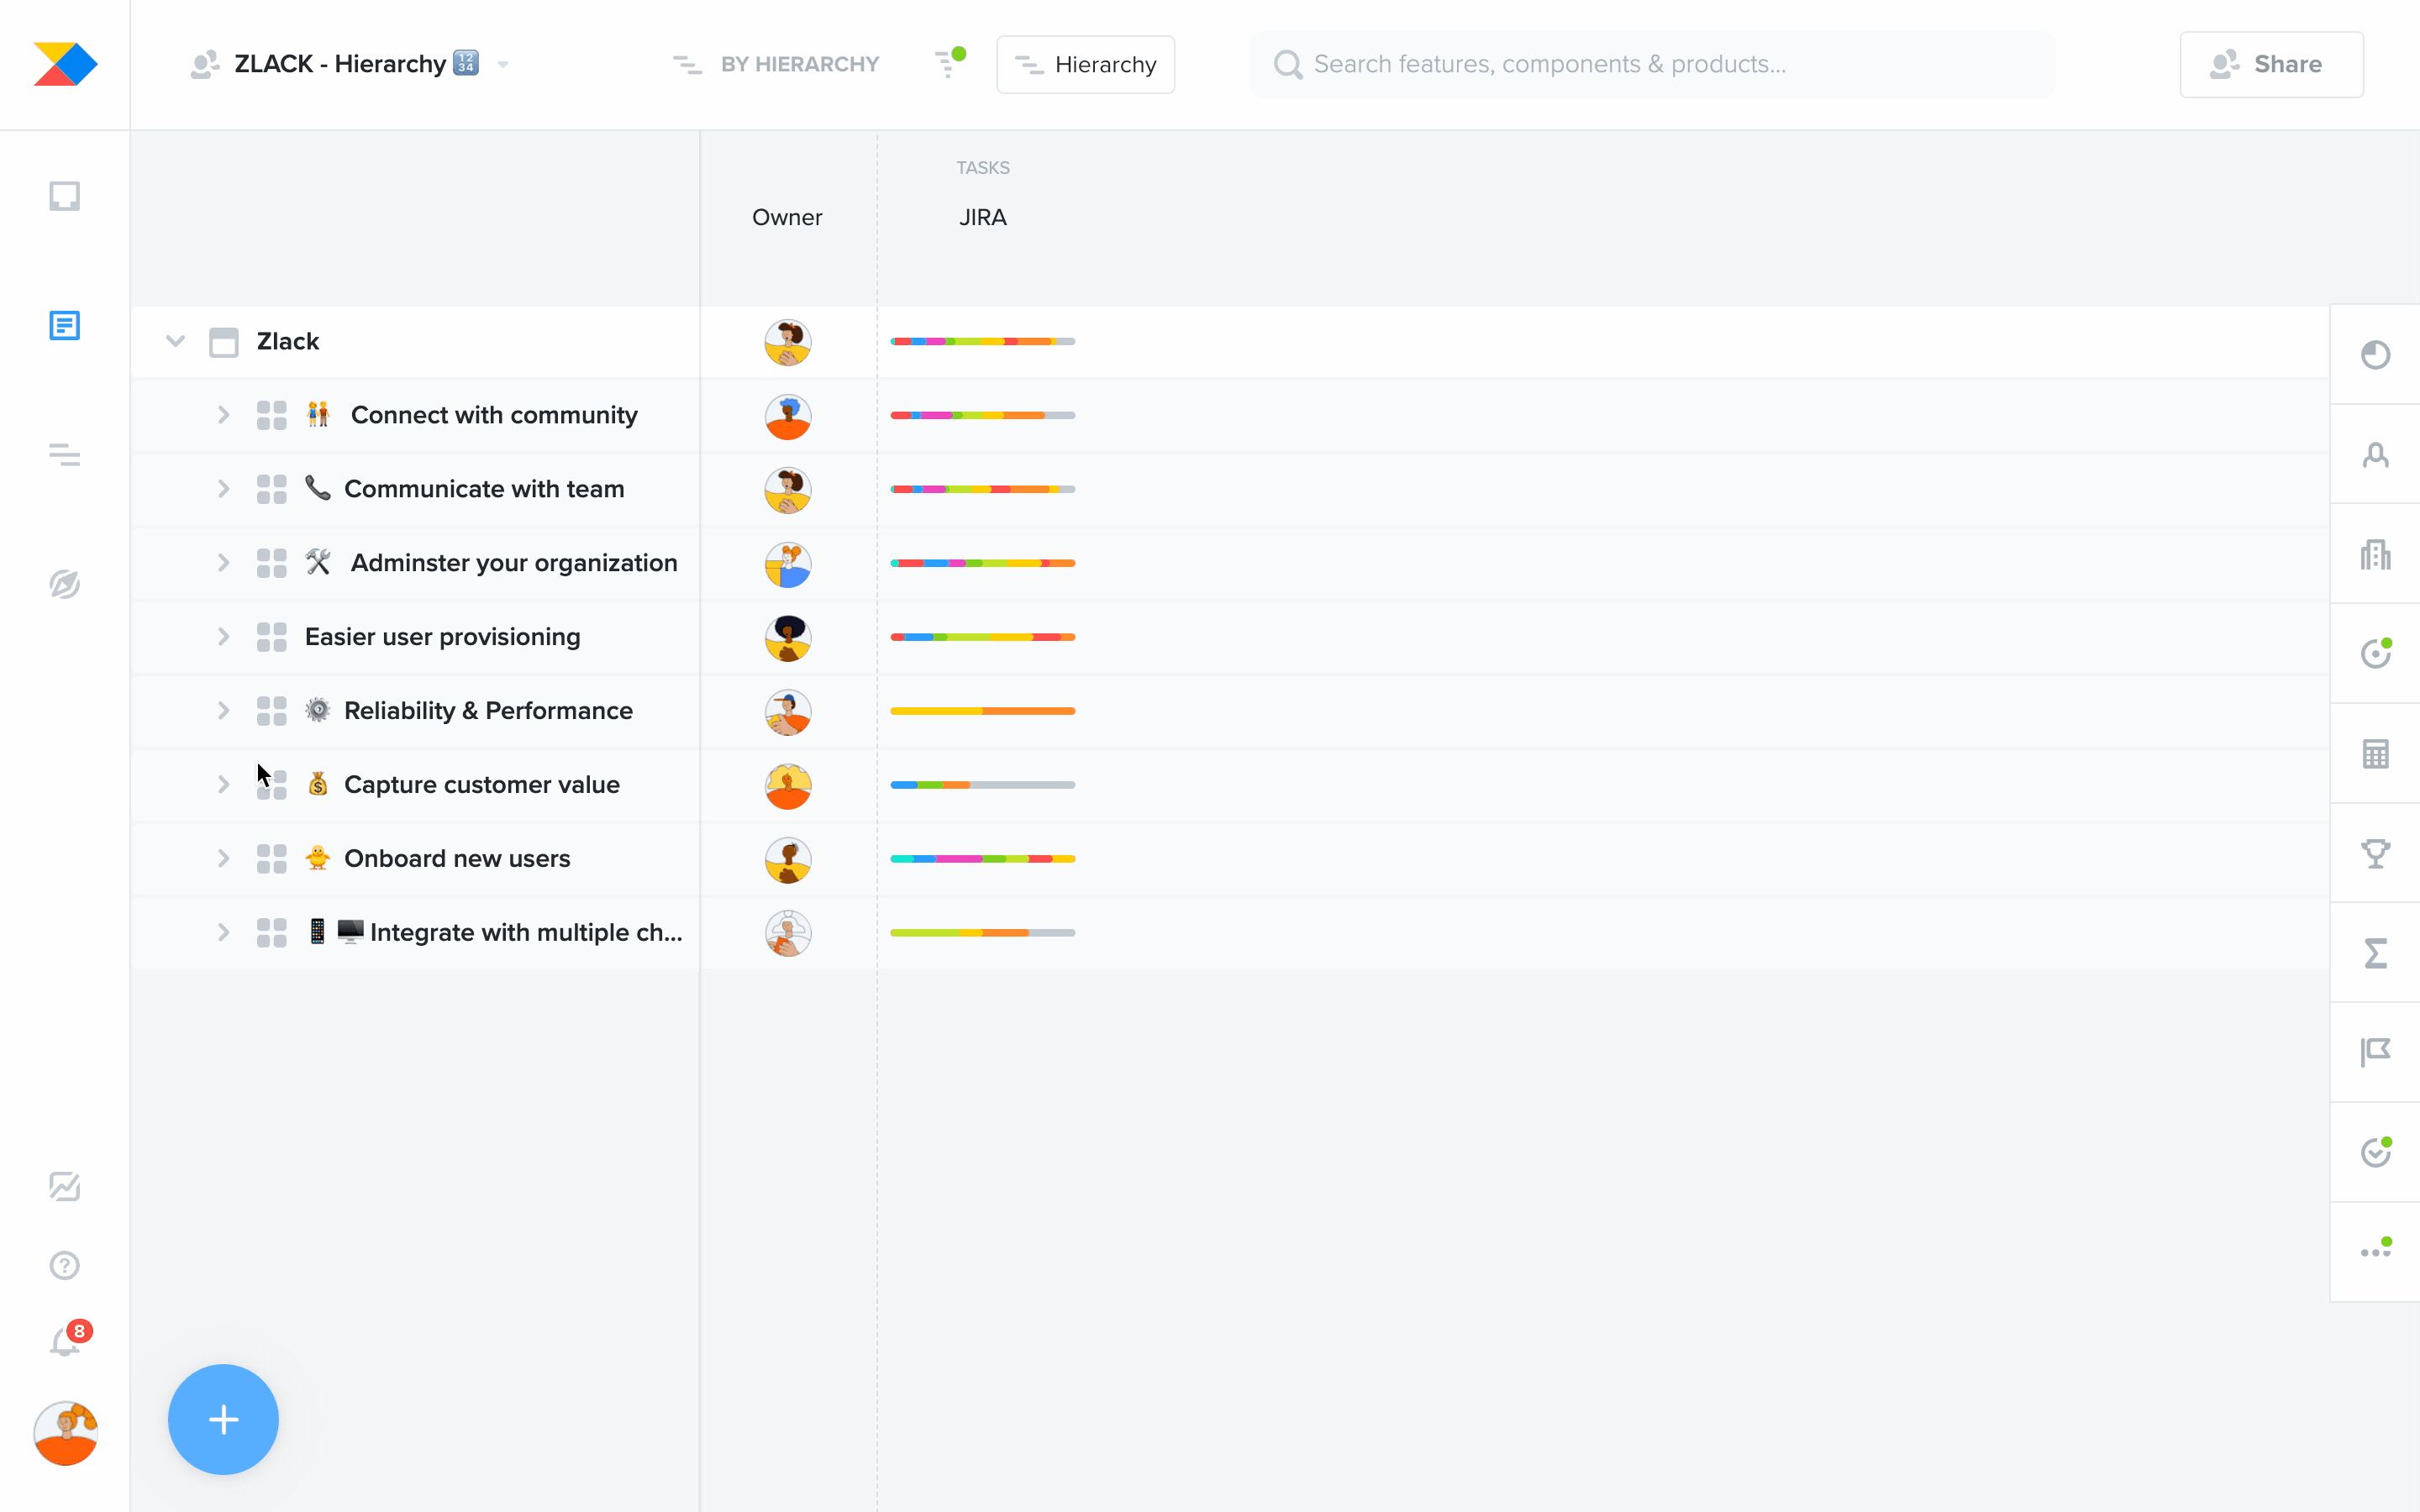The width and height of the screenshot is (2420, 1512).
Task: Click Capture customer value JIRA progress bar
Action: pyautogui.click(x=982, y=785)
